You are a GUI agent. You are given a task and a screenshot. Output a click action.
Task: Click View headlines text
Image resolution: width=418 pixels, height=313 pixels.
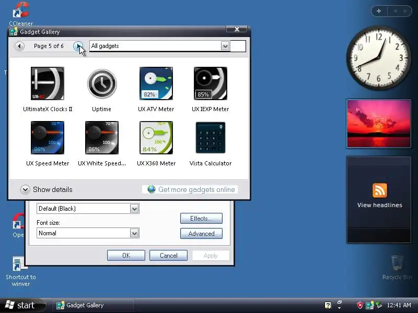380,205
